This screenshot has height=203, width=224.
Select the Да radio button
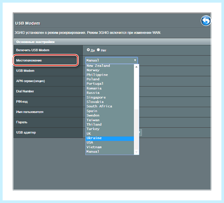[88, 50]
